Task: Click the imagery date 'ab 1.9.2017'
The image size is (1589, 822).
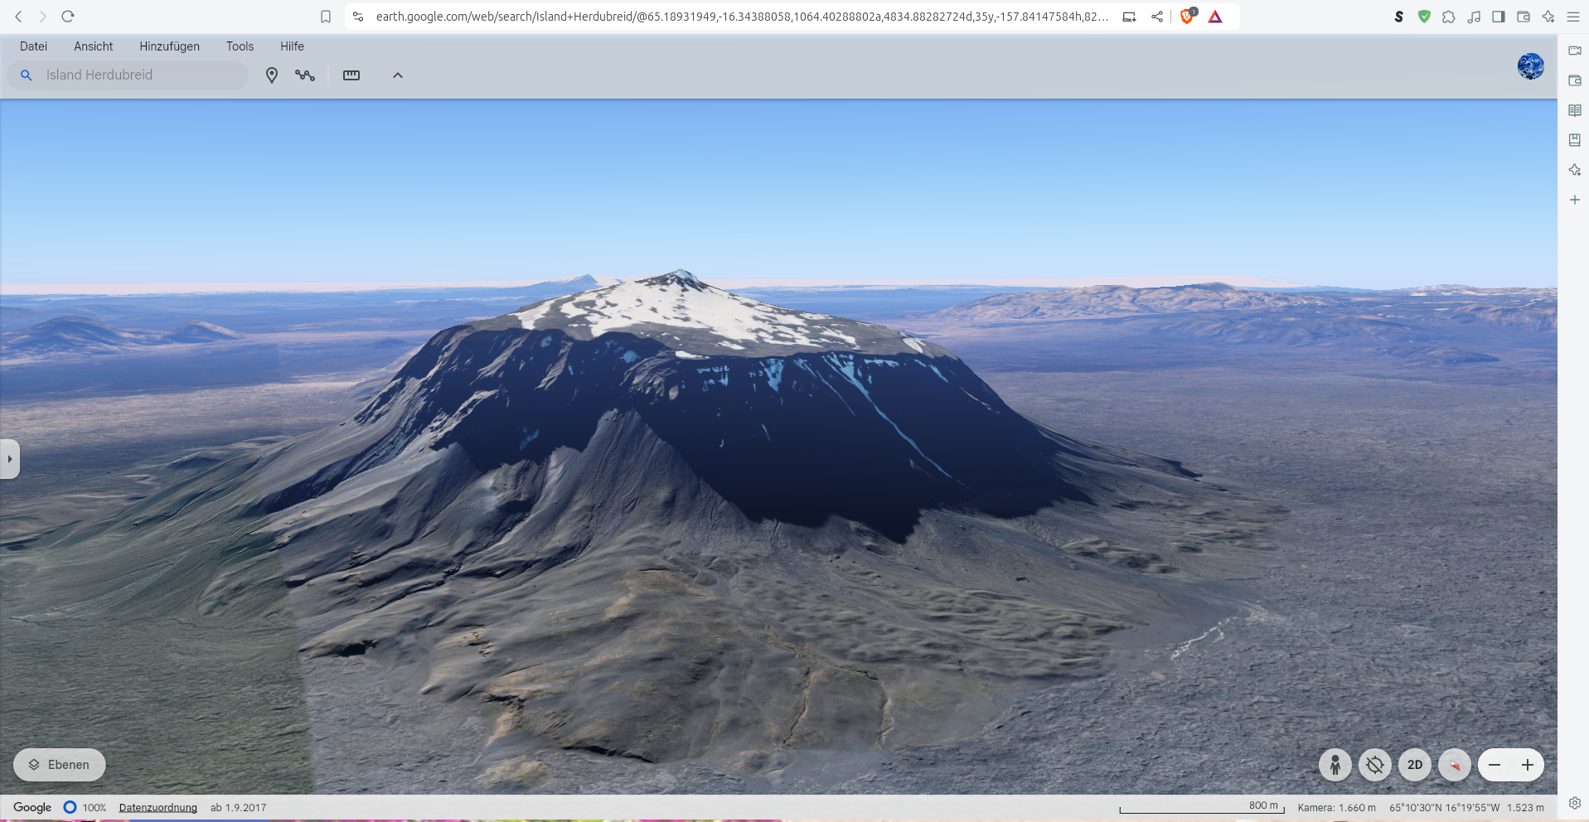Action: (239, 808)
